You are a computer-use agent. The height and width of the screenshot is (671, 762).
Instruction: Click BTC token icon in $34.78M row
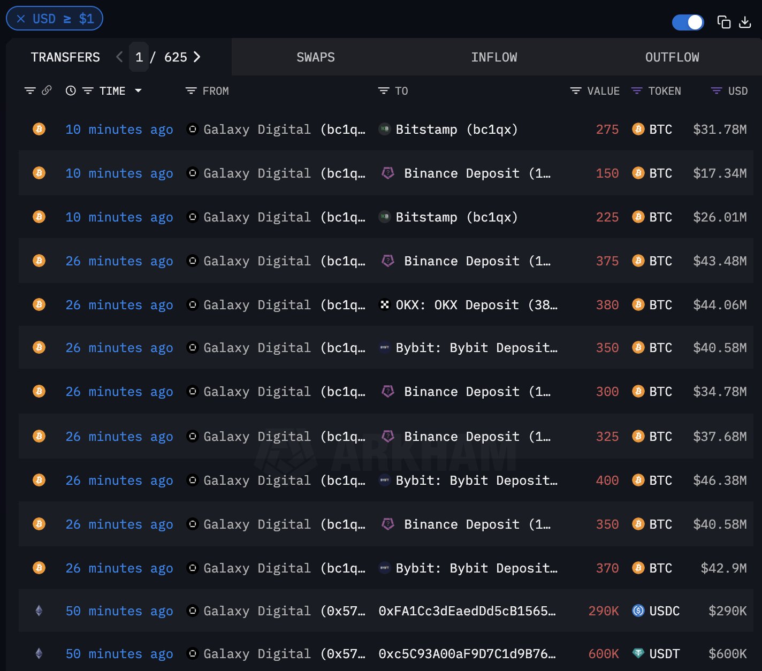tap(638, 391)
